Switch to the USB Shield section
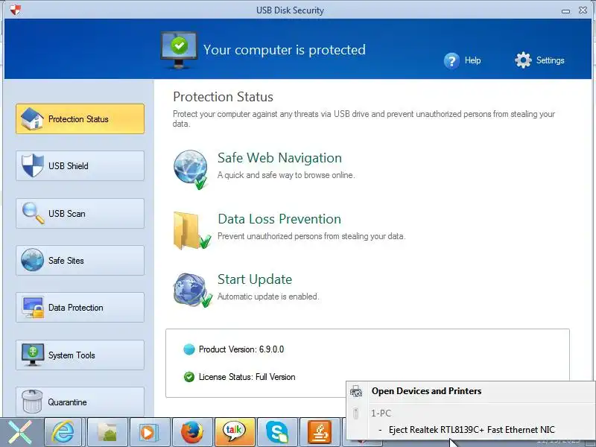Viewport: 596px width, 447px height. (80, 165)
